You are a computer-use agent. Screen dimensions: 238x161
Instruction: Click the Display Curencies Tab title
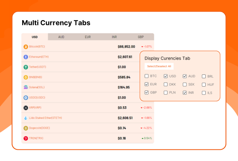[x=167, y=58]
